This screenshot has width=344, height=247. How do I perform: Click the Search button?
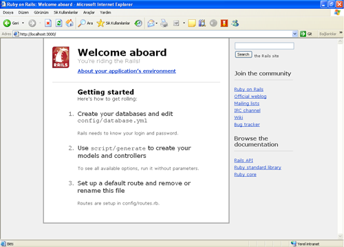click(x=244, y=54)
